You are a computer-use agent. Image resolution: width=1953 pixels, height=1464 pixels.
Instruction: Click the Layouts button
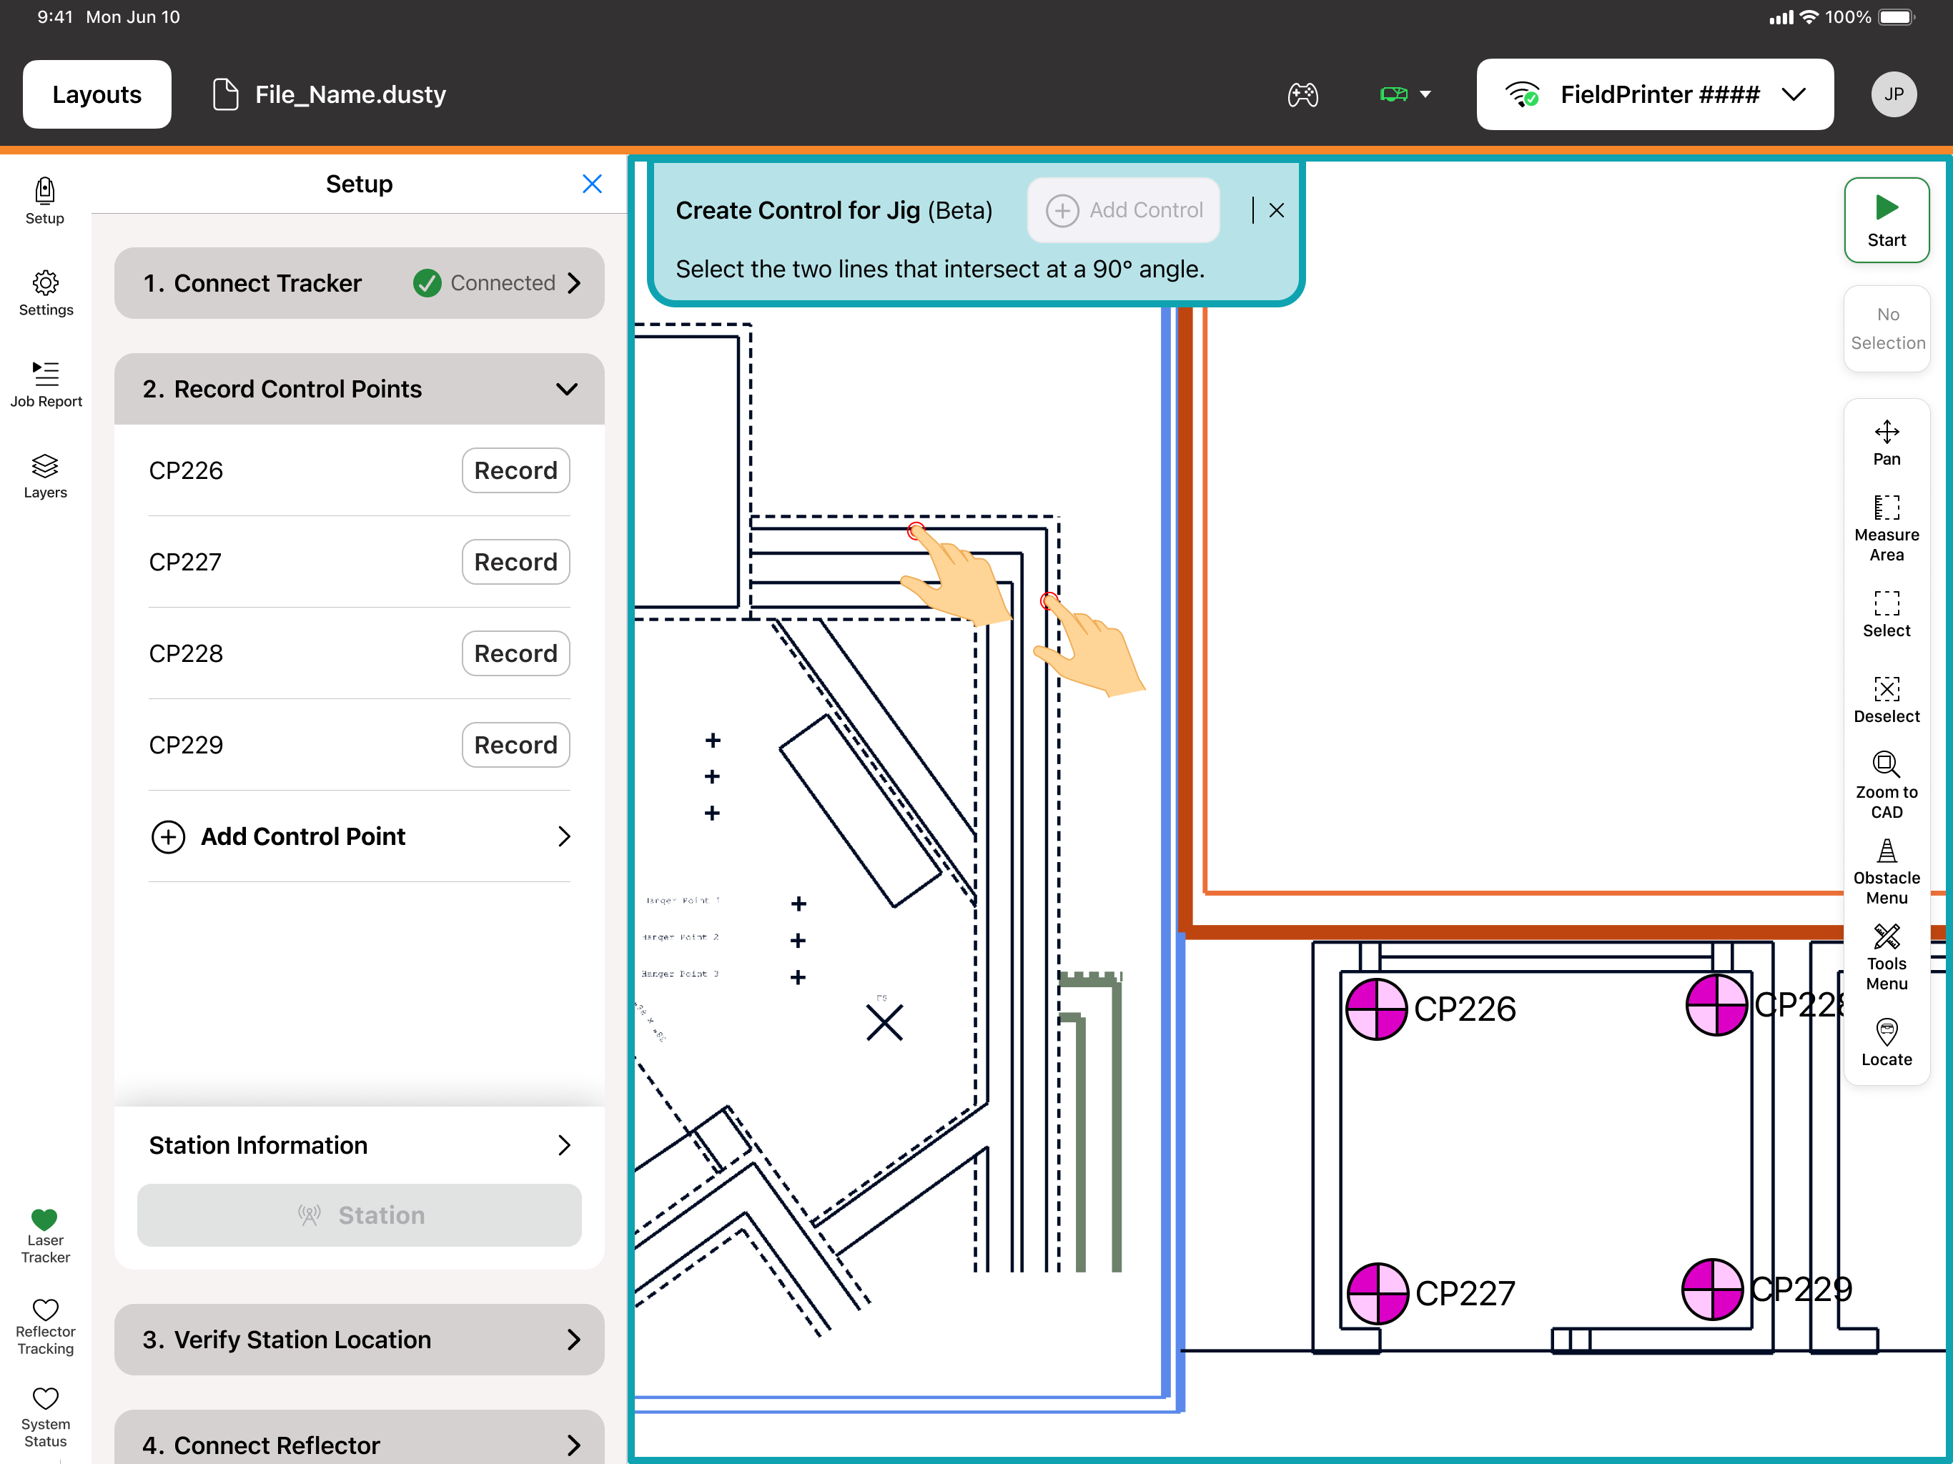[x=97, y=94]
